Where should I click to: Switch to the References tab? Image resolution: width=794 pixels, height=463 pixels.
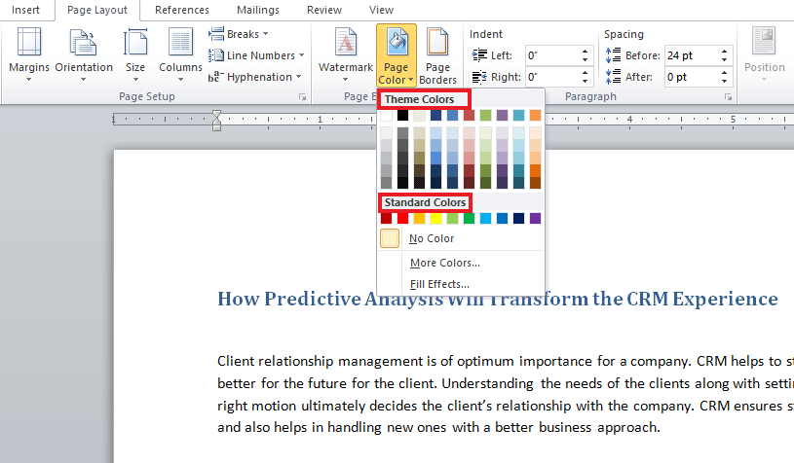pos(182,10)
